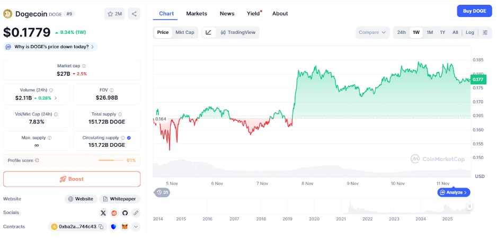Expand Why is DOGE's price down today
Image resolution: width=497 pixels, height=239 pixels.
click(x=51, y=47)
